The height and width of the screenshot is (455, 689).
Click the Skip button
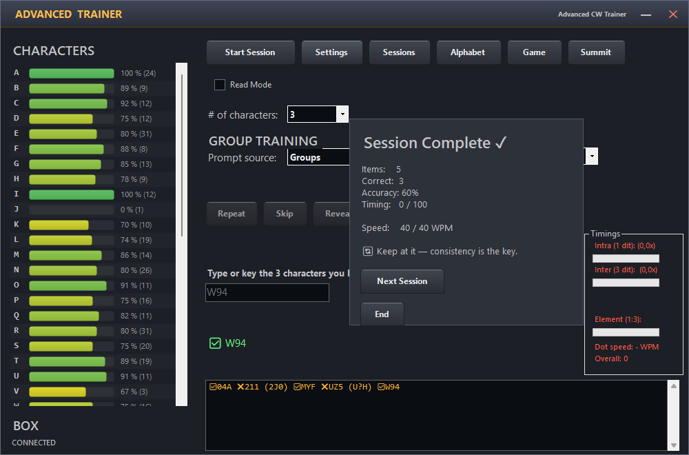coord(285,214)
